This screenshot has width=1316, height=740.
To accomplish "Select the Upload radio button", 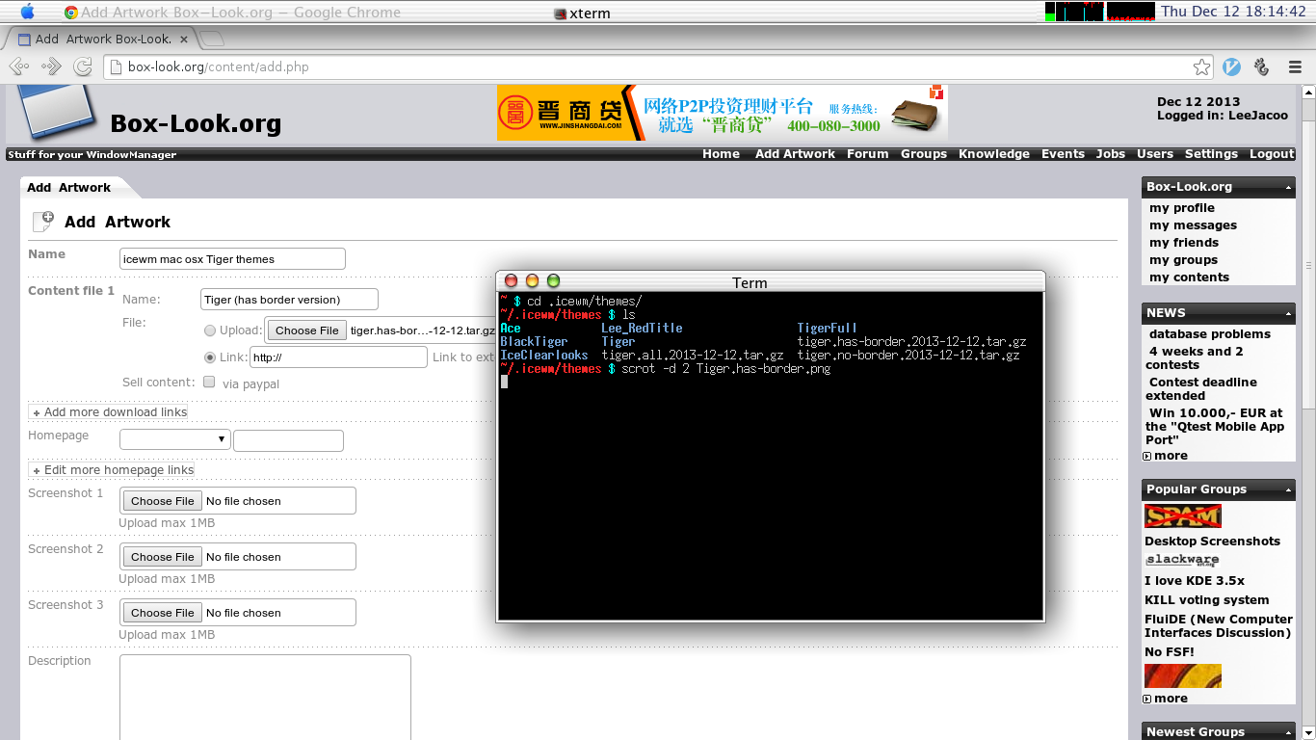I will (x=210, y=330).
